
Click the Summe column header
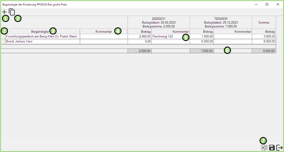(264, 22)
